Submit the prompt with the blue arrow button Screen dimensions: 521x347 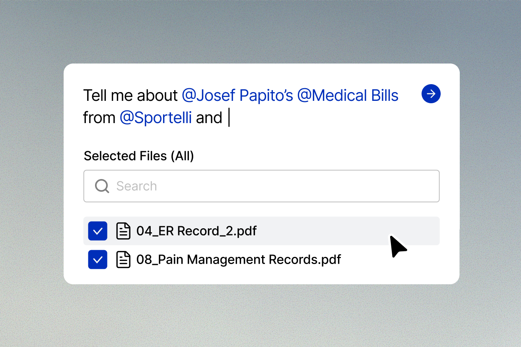coord(431,94)
